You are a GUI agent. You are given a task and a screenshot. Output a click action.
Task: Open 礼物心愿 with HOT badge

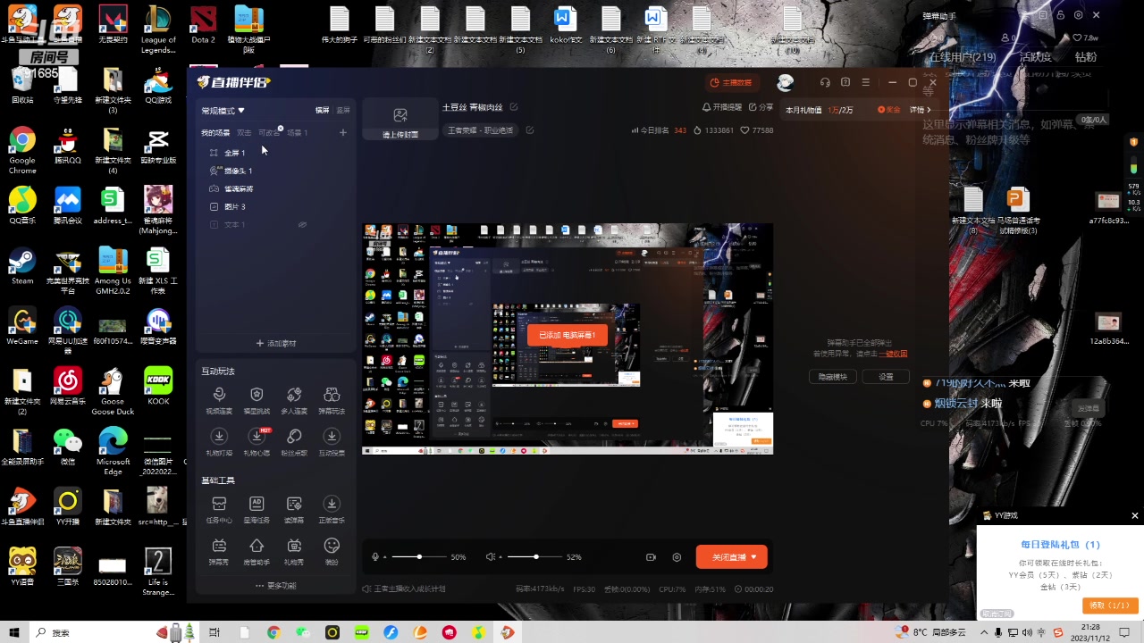click(257, 441)
